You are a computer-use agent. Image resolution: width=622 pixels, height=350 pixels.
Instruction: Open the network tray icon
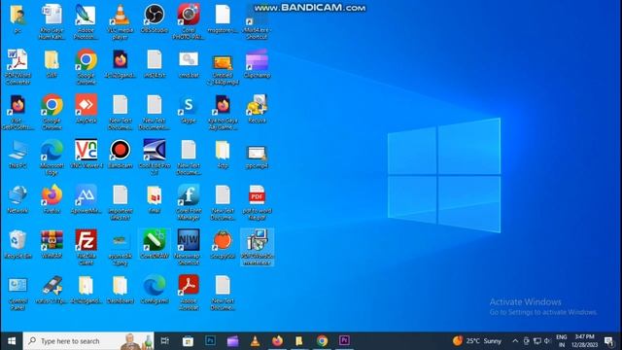click(537, 341)
